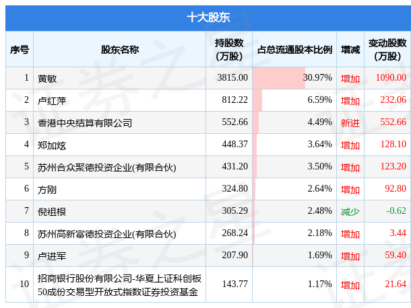Open shareholder 卢红萍
This screenshot has width=411, height=308.
point(52,100)
